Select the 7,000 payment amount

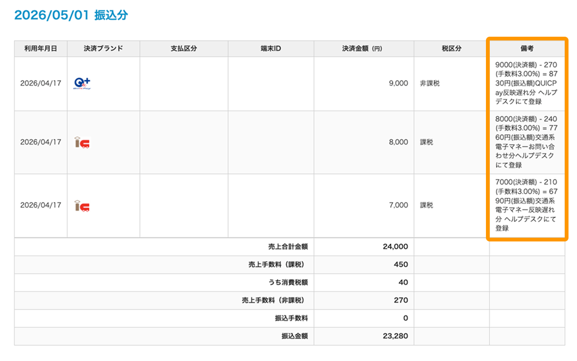coord(398,205)
